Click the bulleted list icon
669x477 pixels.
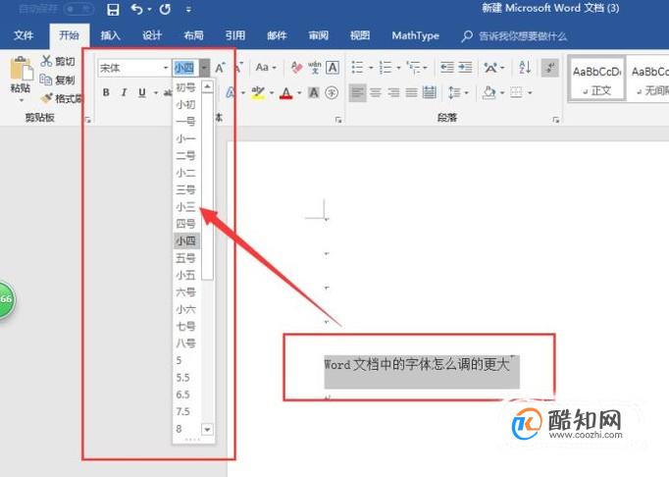pos(357,67)
